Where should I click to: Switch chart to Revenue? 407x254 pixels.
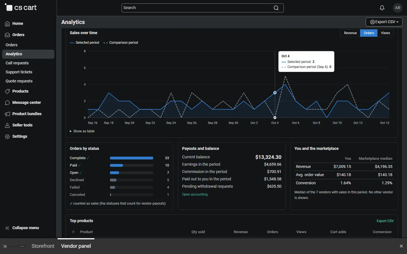pos(350,33)
